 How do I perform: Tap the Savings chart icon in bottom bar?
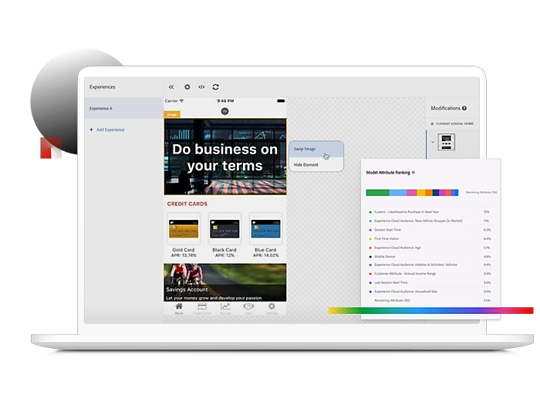pyautogui.click(x=225, y=308)
